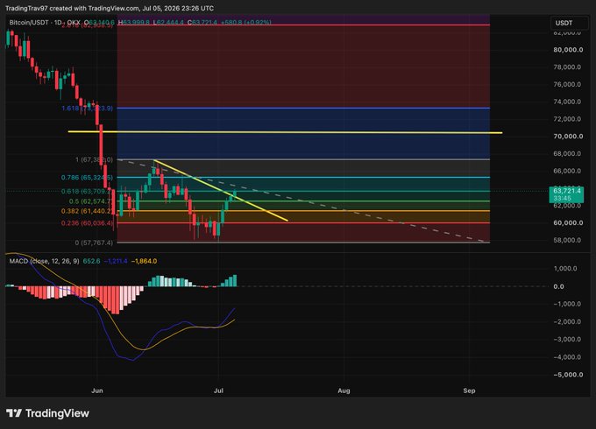Viewport: 596px width, 429px height.
Task: Click the latest green MACD histogram bar
Action: [235, 280]
